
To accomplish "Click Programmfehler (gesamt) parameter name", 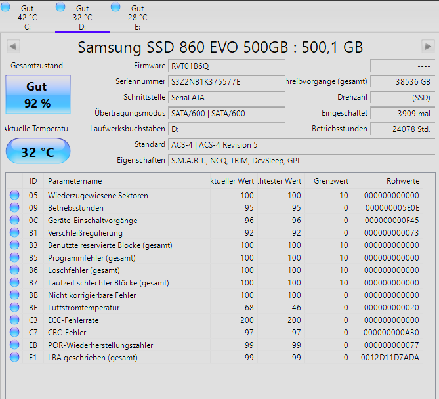I will tap(92, 258).
